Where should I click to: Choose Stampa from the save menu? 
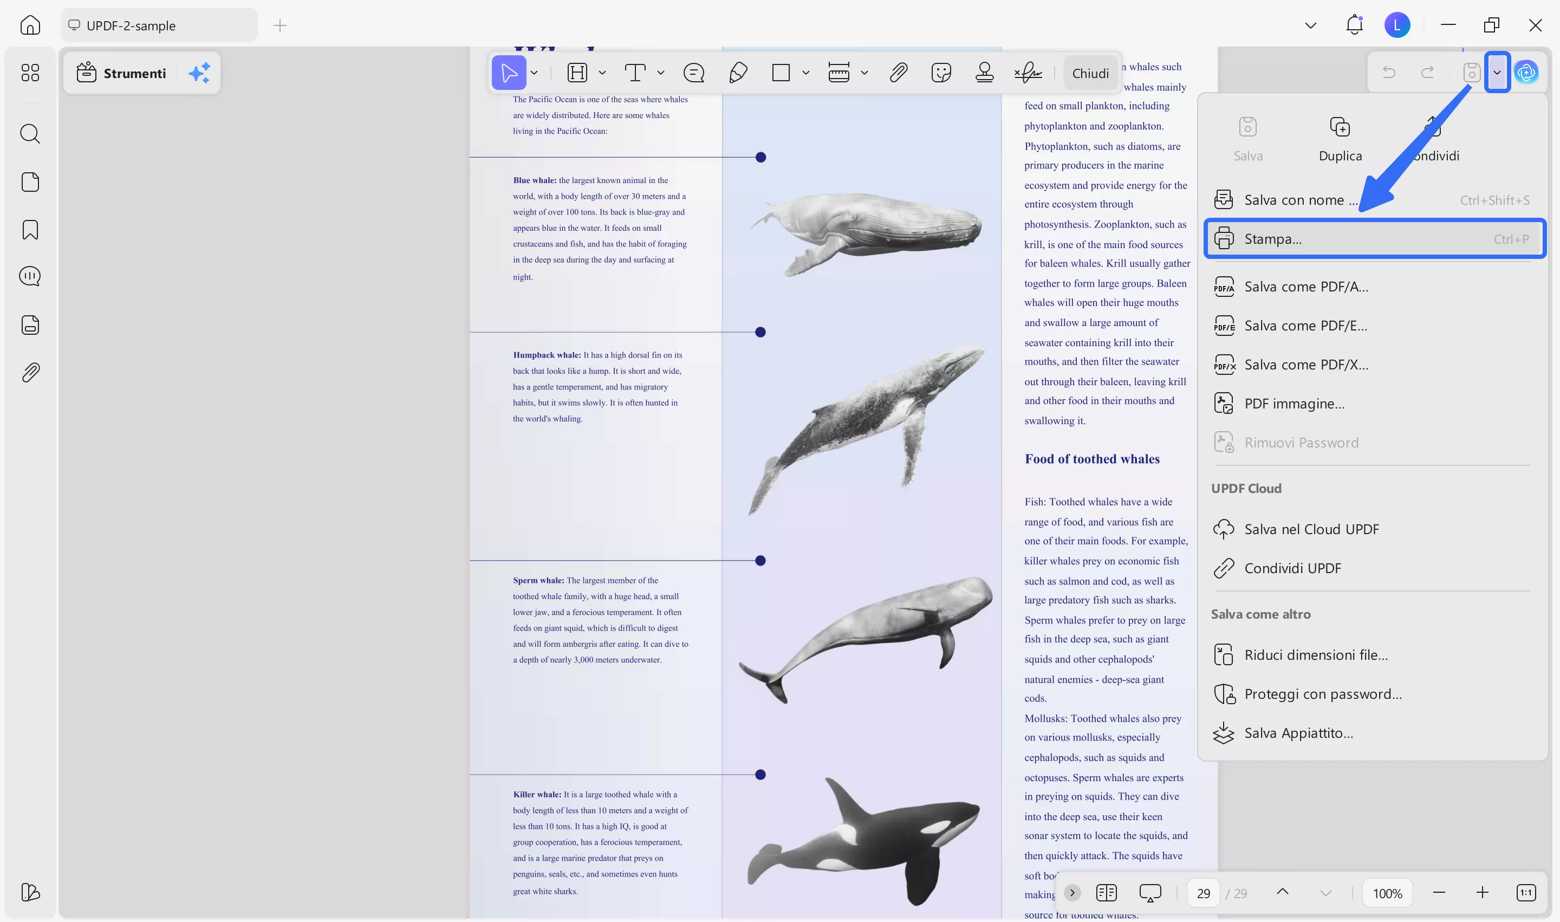tap(1273, 238)
